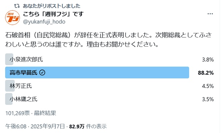This screenshot has height=133, width=221.
Task: Open the こちら「週刊フジ」です display name
Action: tap(53, 14)
